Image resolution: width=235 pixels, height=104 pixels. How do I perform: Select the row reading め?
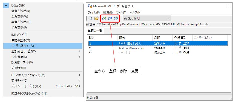coord(158,48)
